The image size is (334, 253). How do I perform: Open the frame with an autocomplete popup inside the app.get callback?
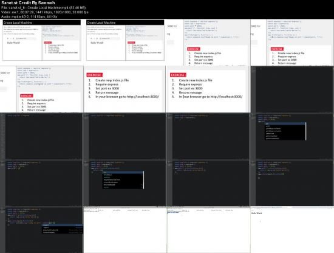[x=125, y=183]
